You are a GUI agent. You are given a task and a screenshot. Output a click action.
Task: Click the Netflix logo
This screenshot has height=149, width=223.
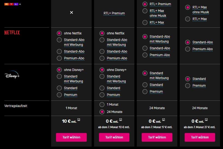click(x=12, y=33)
